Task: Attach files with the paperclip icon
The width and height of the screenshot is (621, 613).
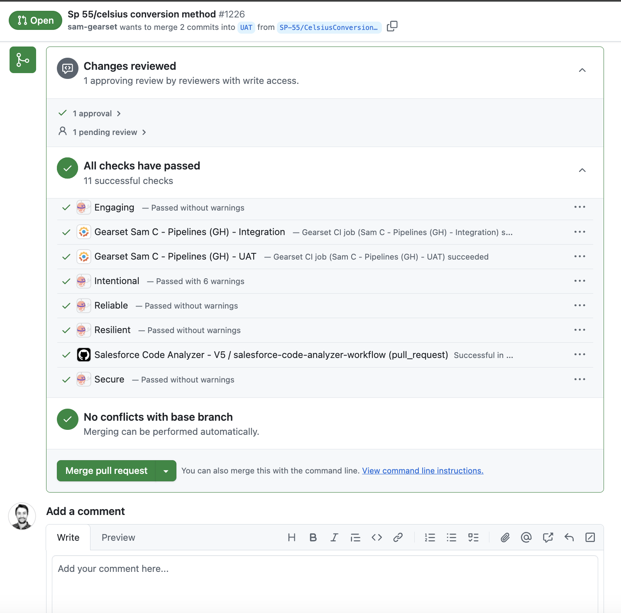Action: click(x=505, y=537)
